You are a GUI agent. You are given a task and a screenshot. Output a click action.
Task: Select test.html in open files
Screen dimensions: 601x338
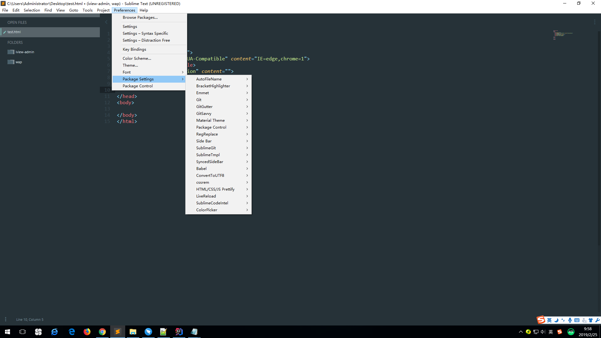click(x=50, y=32)
